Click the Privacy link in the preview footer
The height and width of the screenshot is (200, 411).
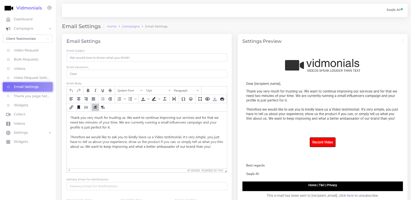[332, 185]
